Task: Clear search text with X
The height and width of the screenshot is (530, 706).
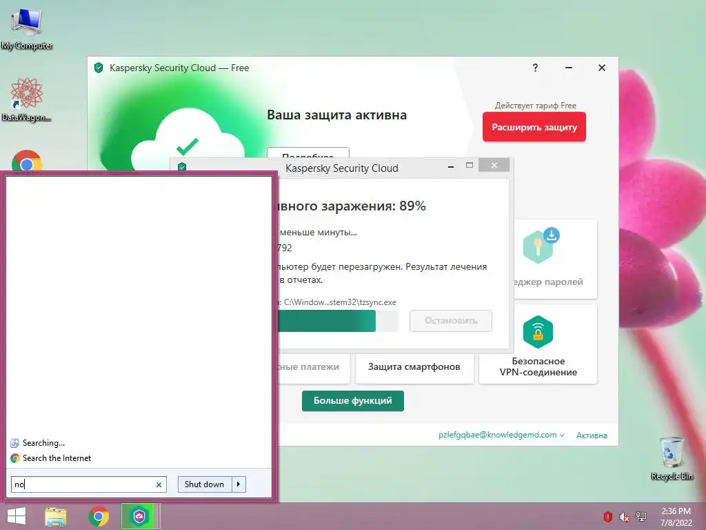Action: 159,485
